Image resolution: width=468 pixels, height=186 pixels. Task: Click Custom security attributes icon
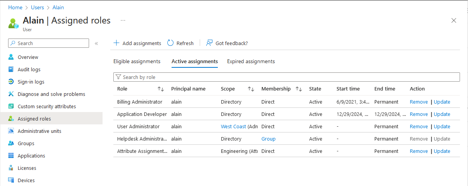(x=11, y=106)
